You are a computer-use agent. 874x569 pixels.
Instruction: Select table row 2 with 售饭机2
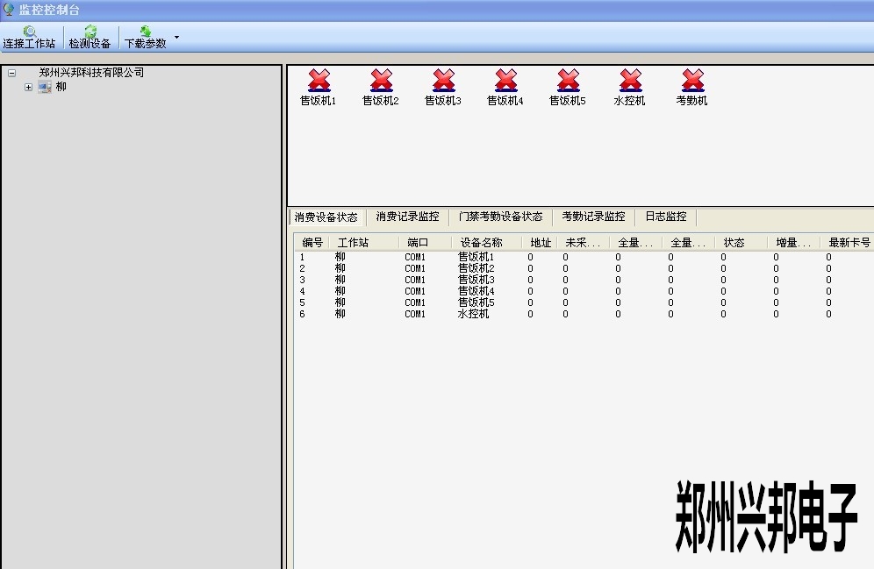click(584, 268)
